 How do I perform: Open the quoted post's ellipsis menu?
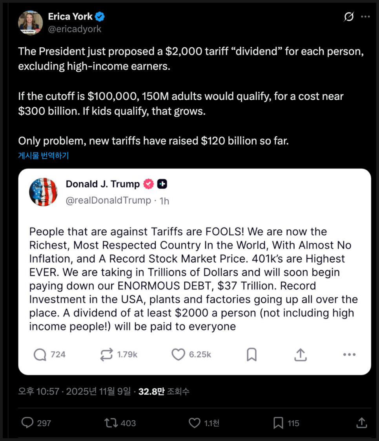(349, 355)
